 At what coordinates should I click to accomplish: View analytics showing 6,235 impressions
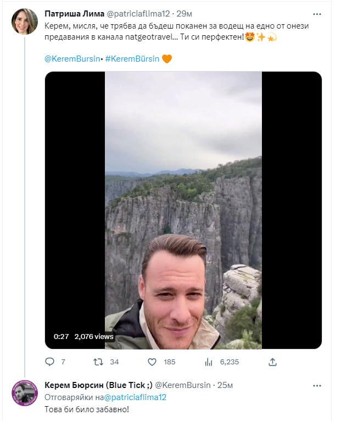click(209, 362)
